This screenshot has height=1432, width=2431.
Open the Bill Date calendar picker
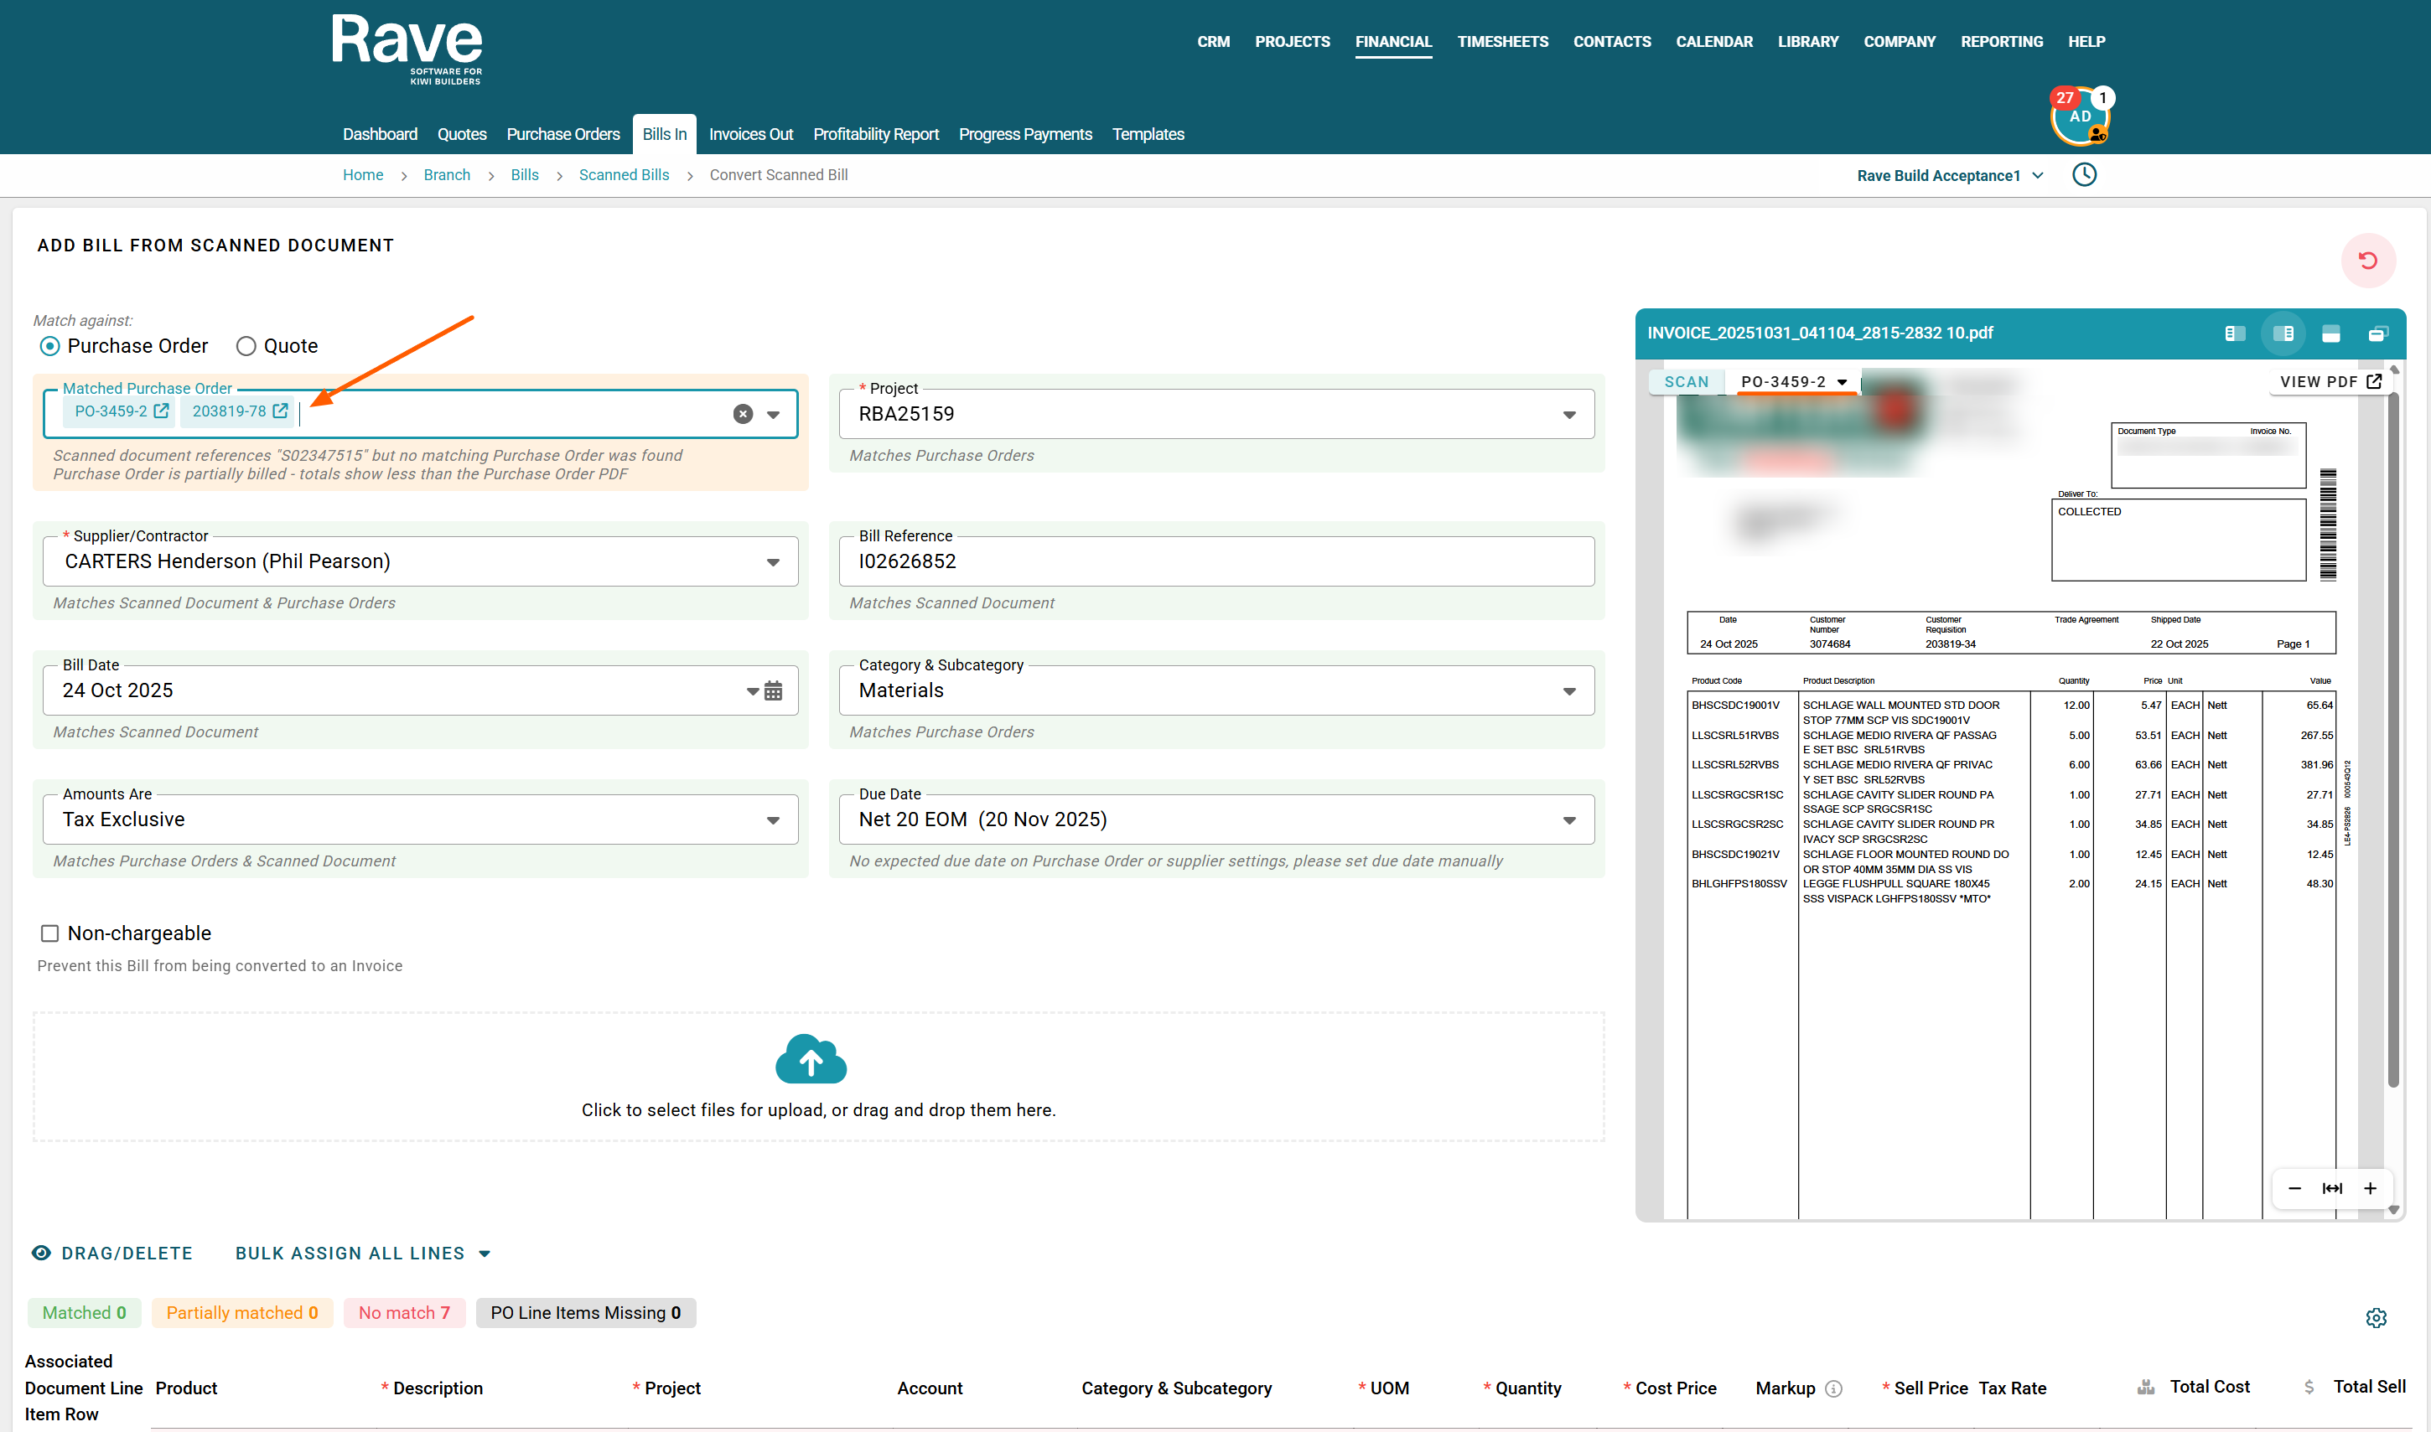pyautogui.click(x=773, y=691)
